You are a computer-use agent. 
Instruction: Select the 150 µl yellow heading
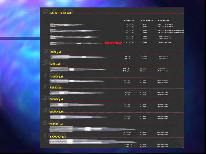click(x=56, y=88)
